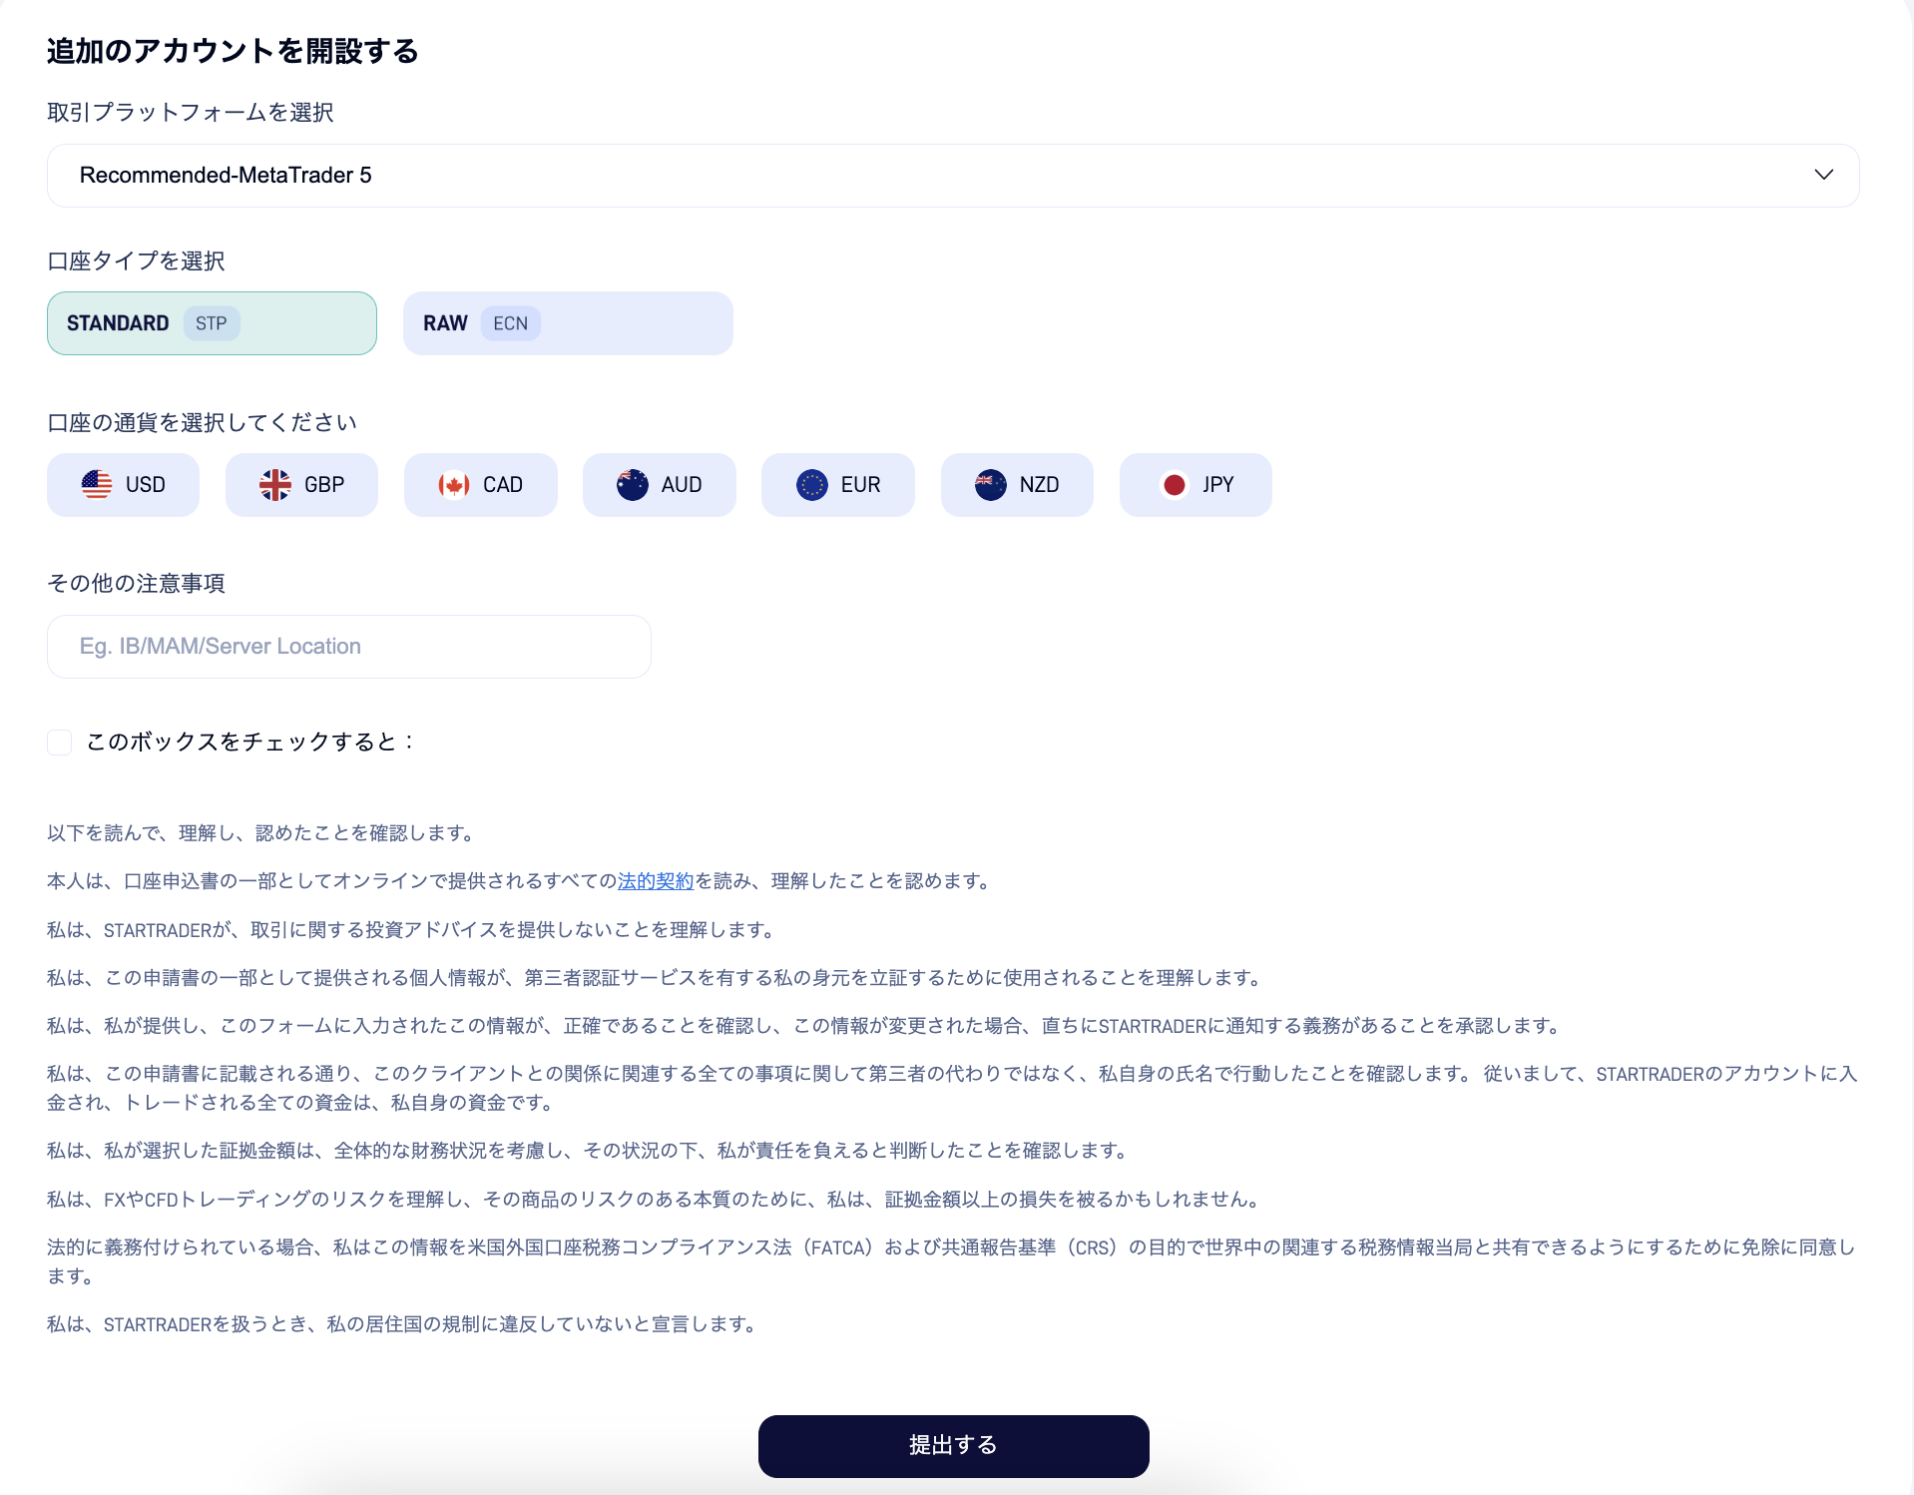The width and height of the screenshot is (1914, 1495).
Task: Click the text このボックスをチェックすると：
Action: pyautogui.click(x=250, y=743)
